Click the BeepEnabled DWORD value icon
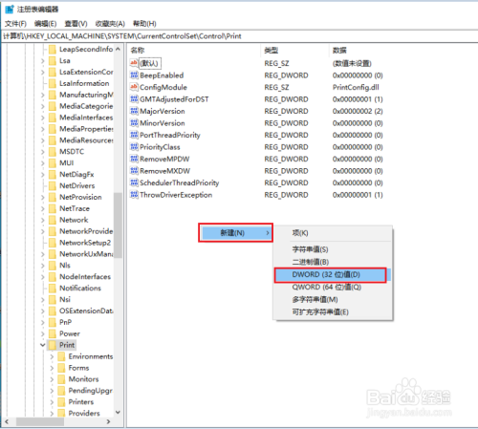478x429 pixels. [134, 75]
